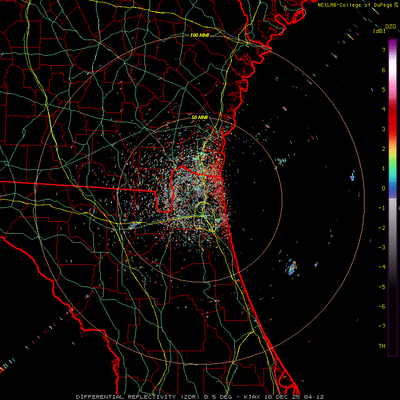The width and height of the screenshot is (400, 400).
Task: Click the 10 DEC 25 date text
Action: (283, 397)
